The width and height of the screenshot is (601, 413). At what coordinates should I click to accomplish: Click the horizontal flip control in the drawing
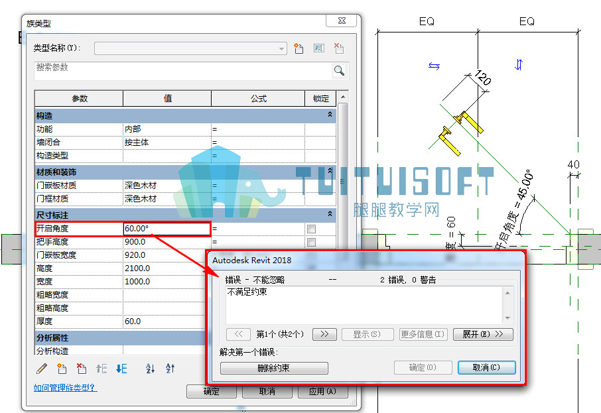(434, 66)
